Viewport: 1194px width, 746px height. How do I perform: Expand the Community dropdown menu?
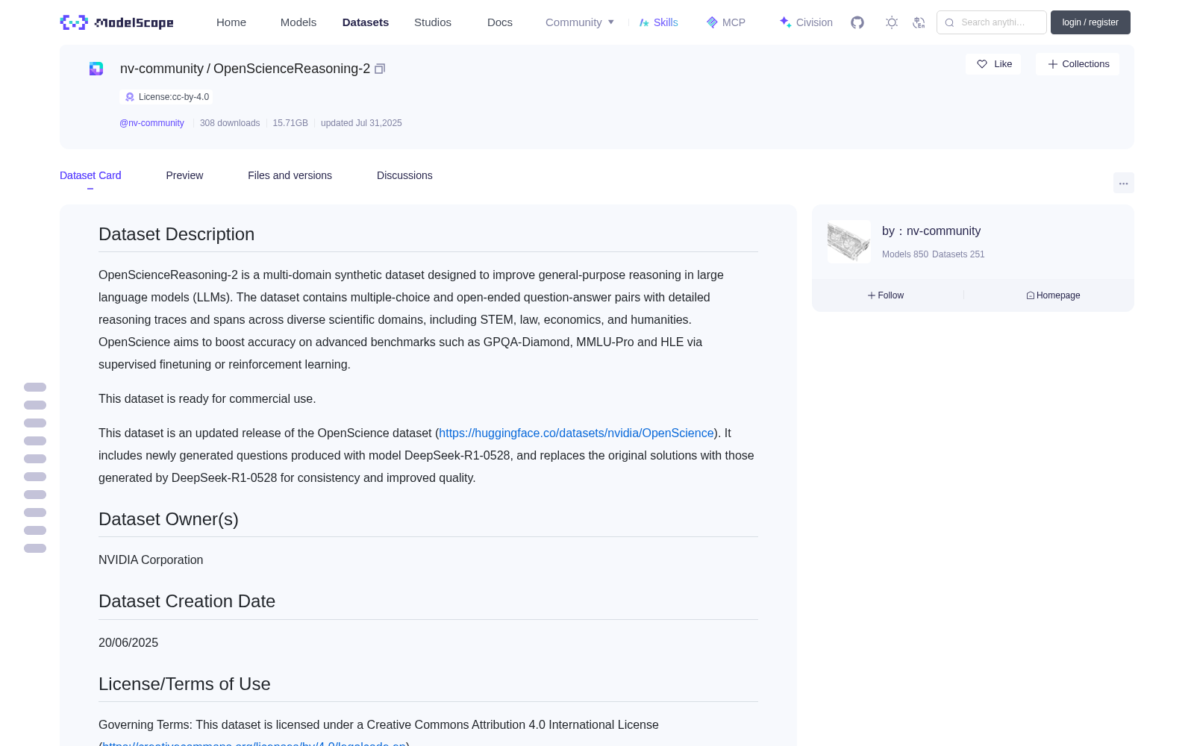(580, 22)
